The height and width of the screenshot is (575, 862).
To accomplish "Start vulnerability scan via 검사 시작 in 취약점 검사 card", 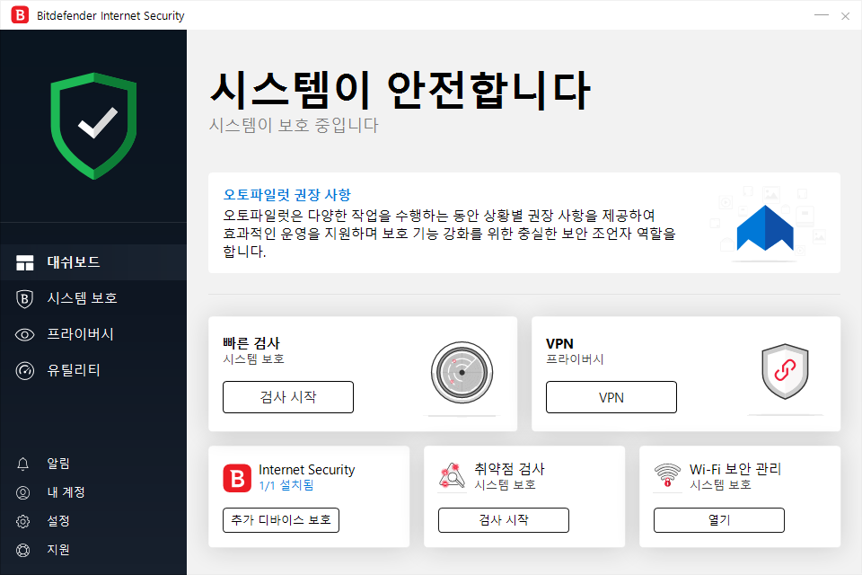I will [504, 520].
